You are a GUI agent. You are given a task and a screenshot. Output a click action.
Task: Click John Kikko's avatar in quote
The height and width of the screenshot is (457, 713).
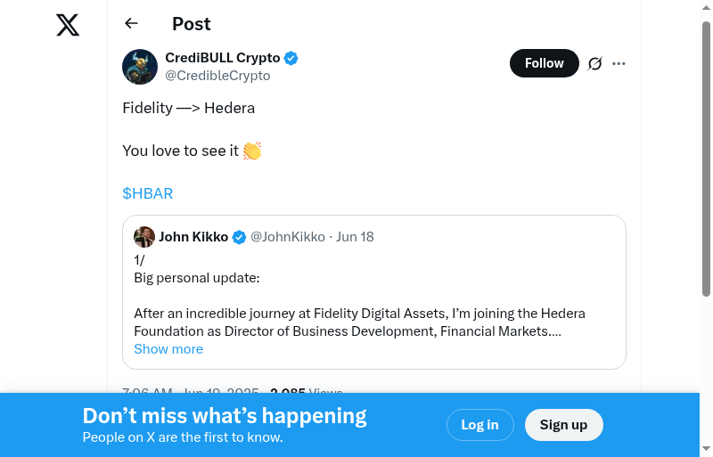(x=144, y=237)
